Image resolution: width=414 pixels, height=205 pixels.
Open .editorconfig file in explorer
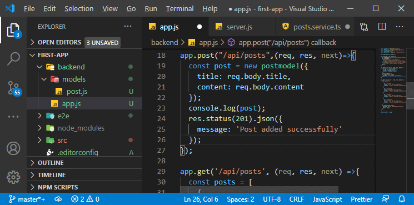point(84,152)
